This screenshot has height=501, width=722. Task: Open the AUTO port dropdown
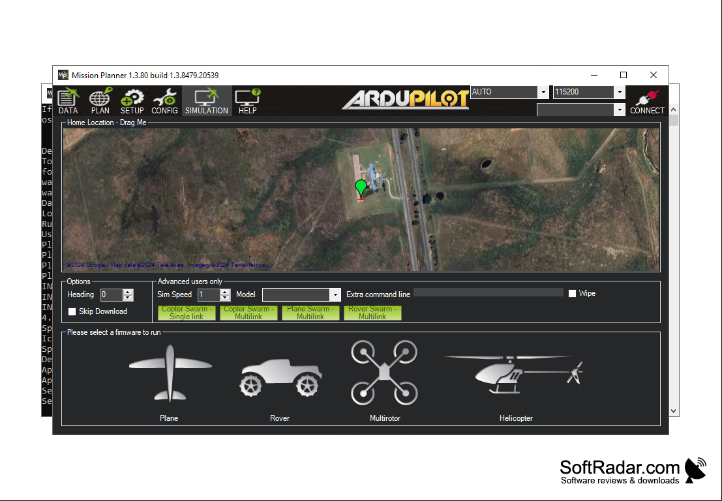point(543,92)
